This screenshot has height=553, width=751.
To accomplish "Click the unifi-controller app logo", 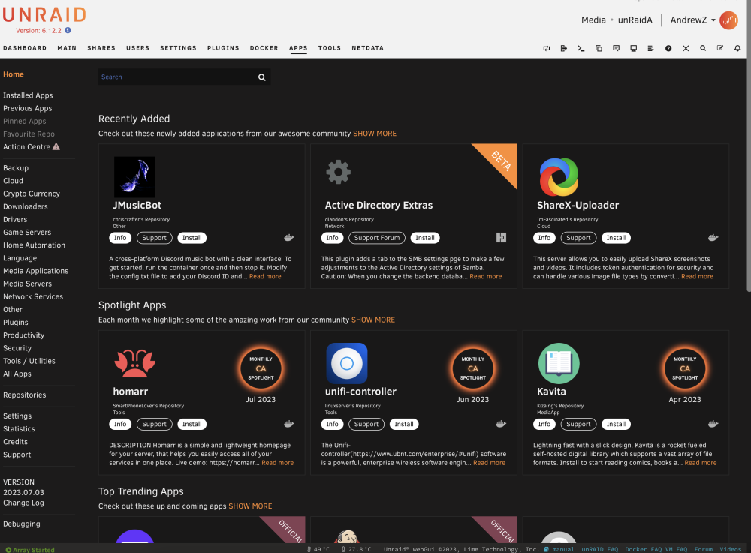I will pyautogui.click(x=347, y=364).
